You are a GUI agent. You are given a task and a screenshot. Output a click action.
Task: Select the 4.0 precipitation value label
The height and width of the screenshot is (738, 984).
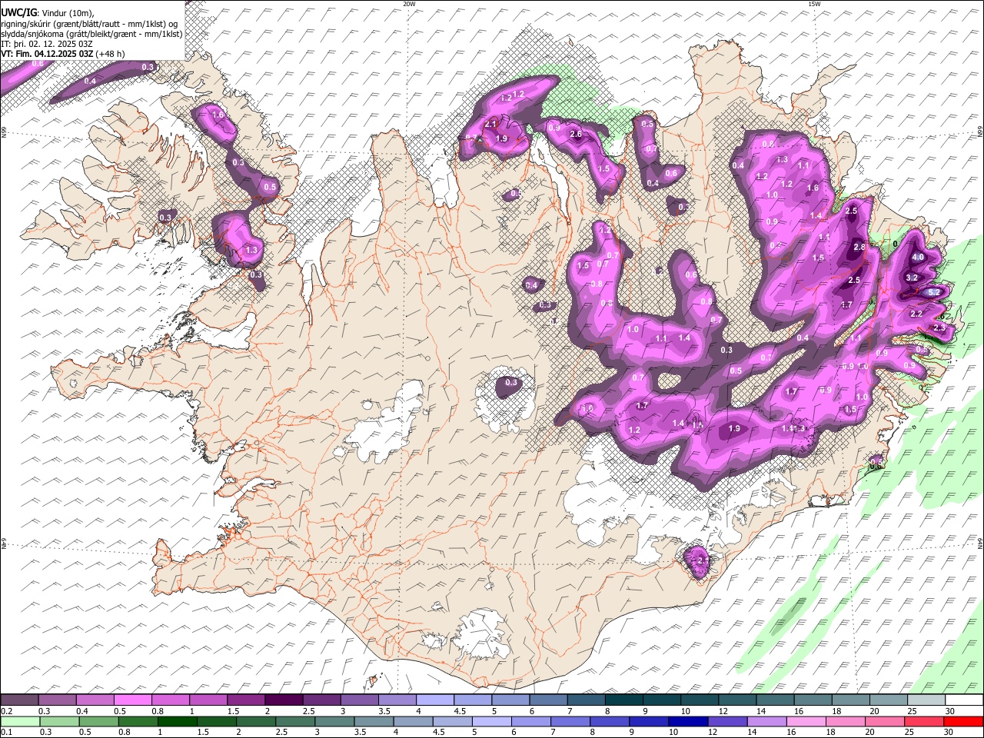918,257
